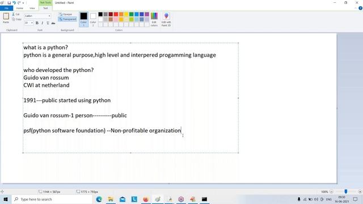Viewport: 363px width, 204px height.
Task: Click the Windows Start button
Action: coord(6,199)
